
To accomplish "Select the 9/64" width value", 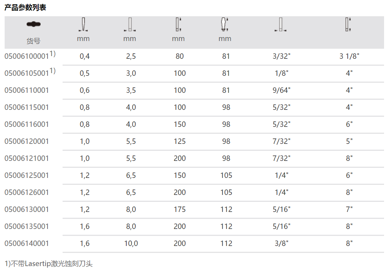I will click(x=281, y=90).
